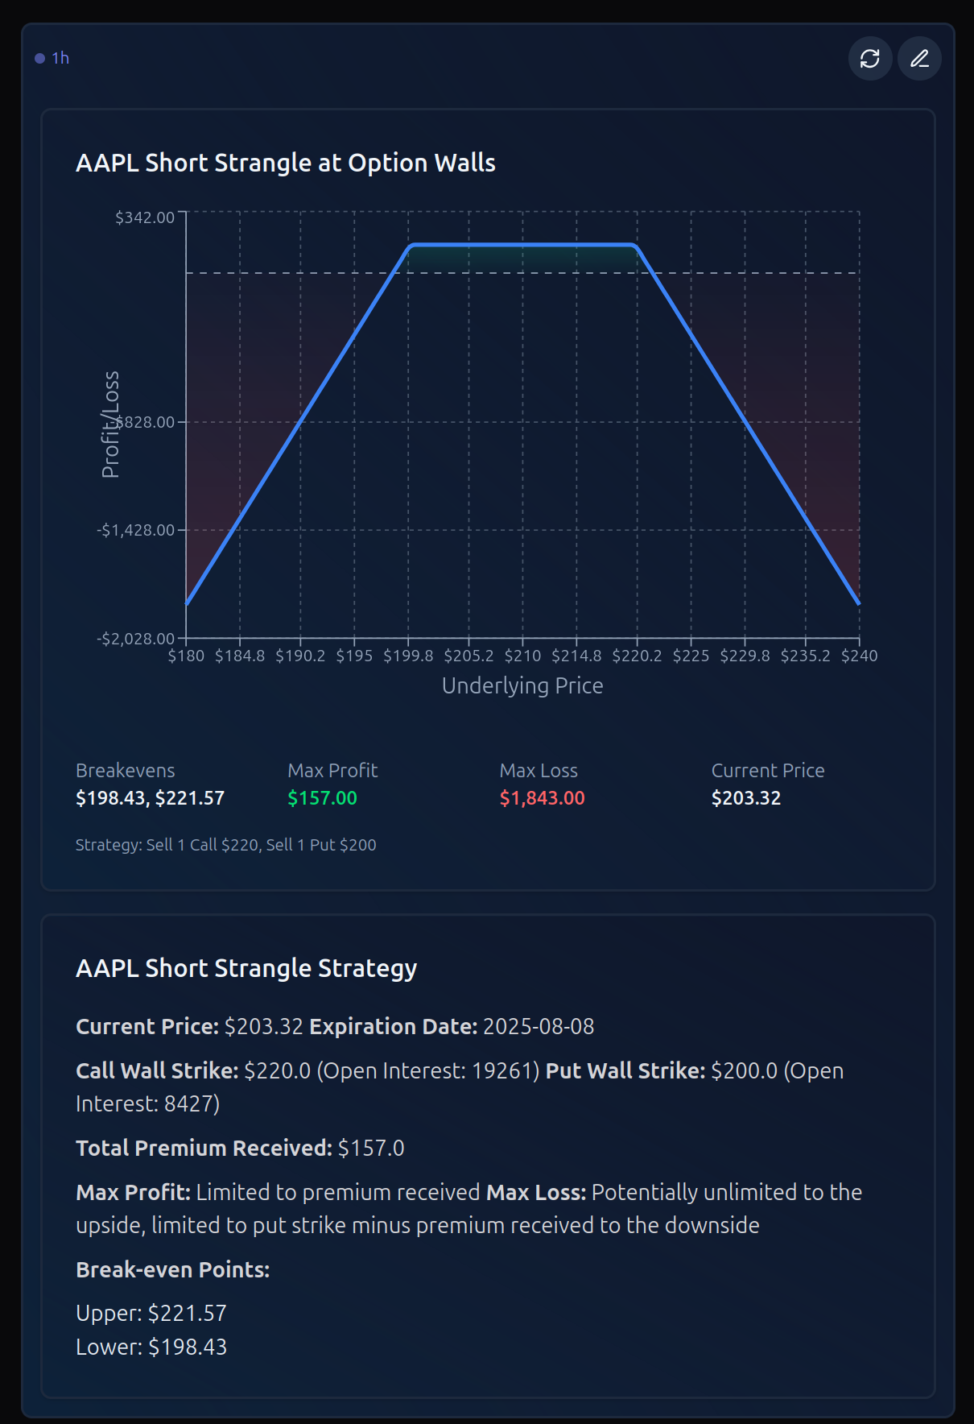Click the Strategy line with Sell 1 Call $220

tap(225, 845)
